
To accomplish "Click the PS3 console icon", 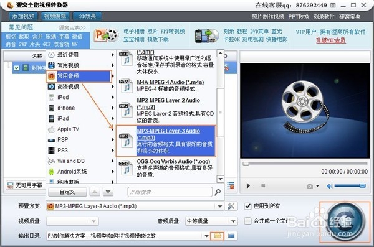I will tap(51, 151).
